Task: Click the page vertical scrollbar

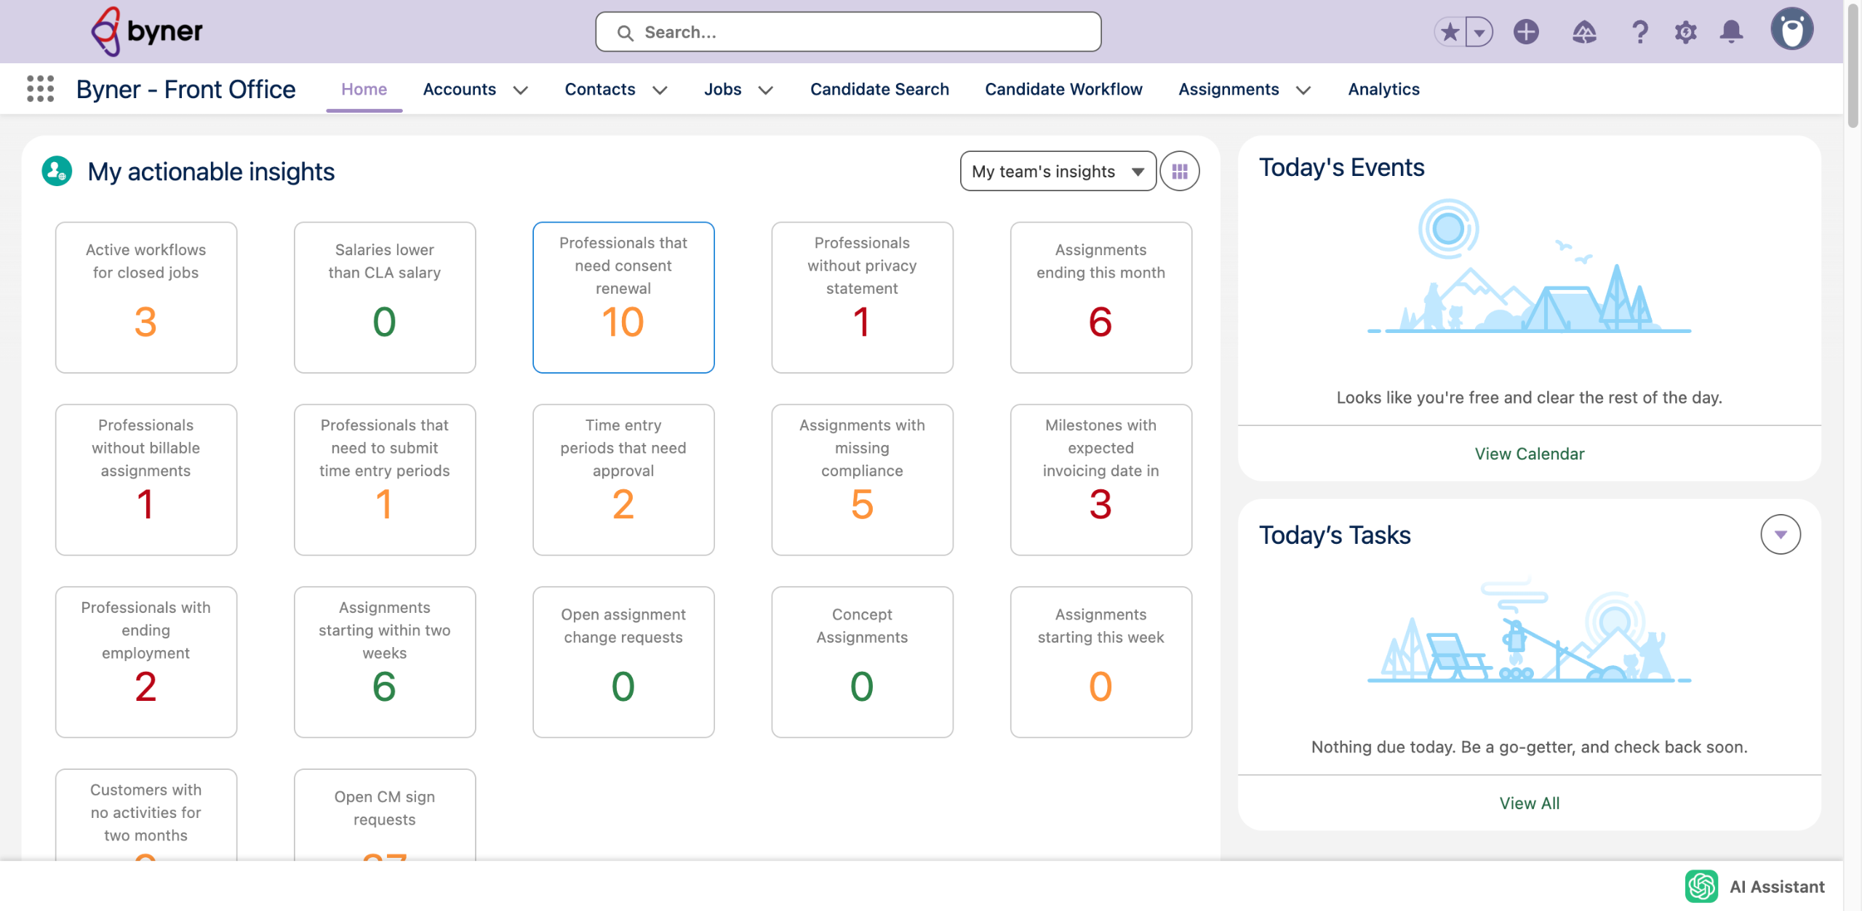Action: [1853, 65]
